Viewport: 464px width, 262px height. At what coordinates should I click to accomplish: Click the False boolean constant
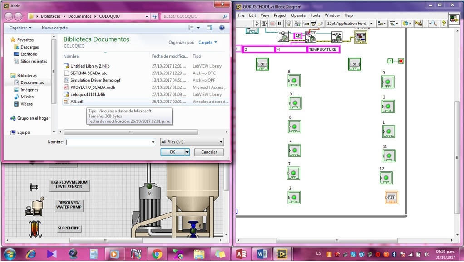point(390,61)
